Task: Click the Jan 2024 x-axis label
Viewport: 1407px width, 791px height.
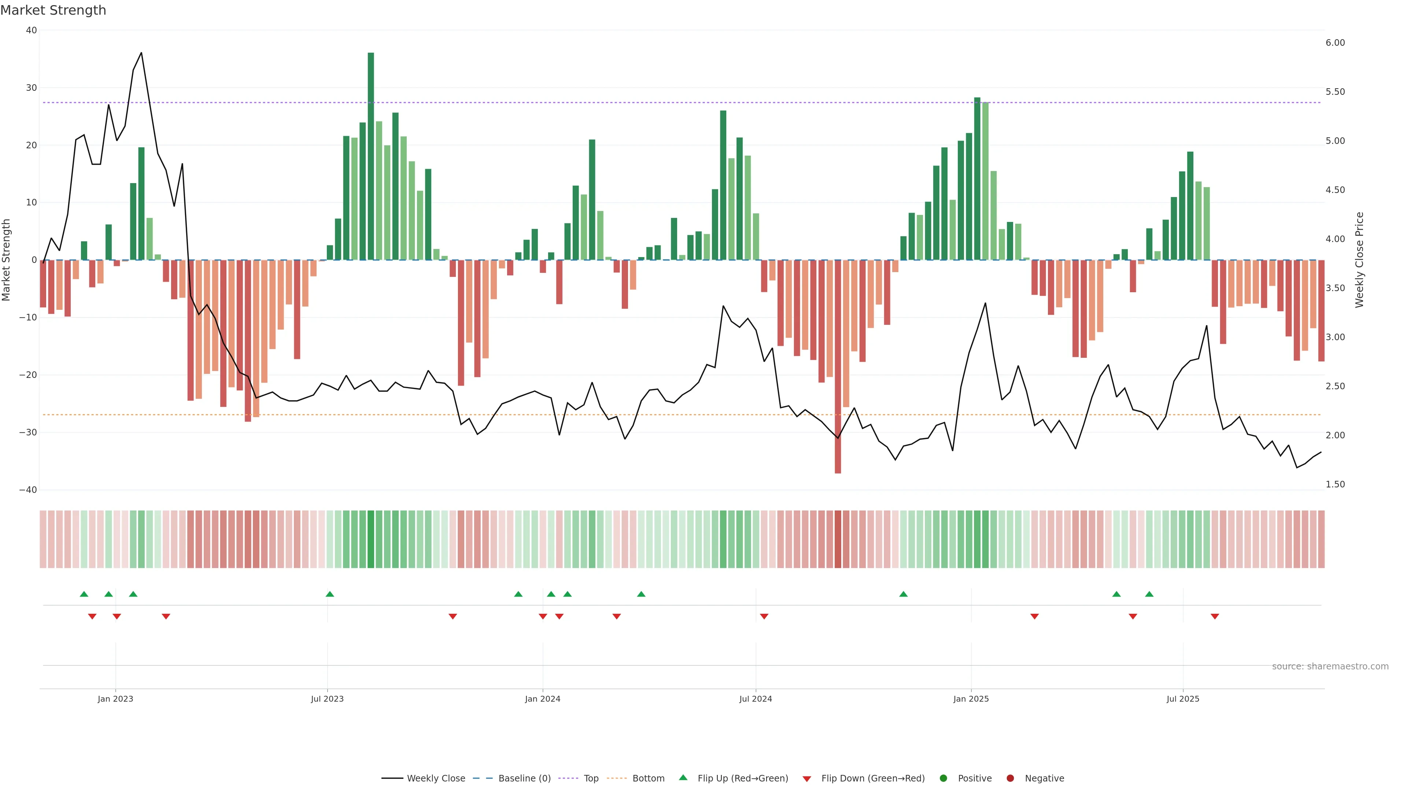Action: pos(542,699)
